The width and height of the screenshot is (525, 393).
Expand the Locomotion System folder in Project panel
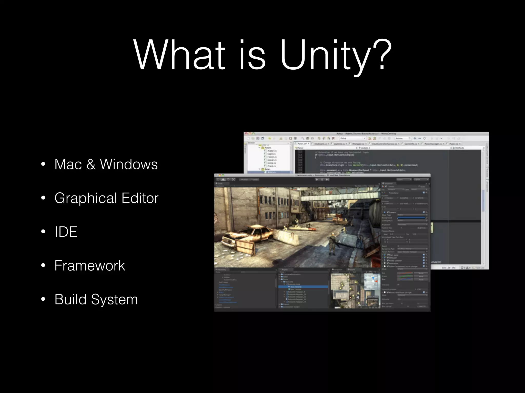pyautogui.click(x=279, y=307)
